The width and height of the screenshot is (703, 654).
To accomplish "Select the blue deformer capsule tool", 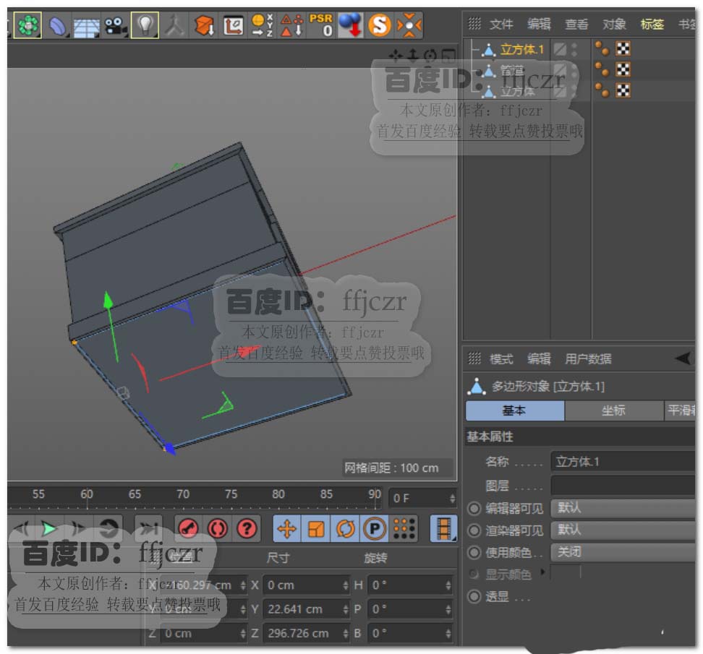I will click(57, 25).
